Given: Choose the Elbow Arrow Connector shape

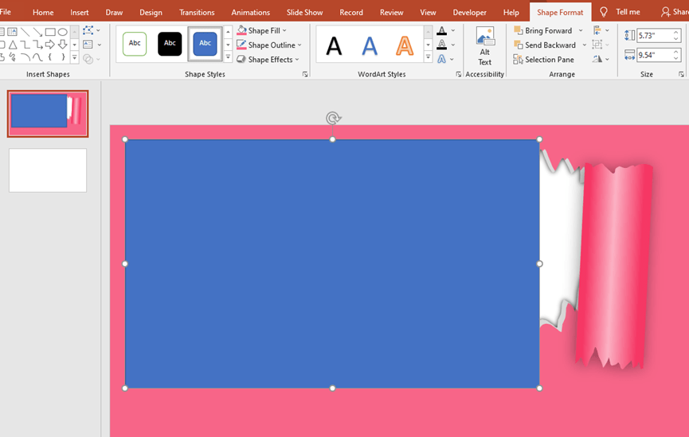Looking at the screenshot, I should click(x=37, y=45).
